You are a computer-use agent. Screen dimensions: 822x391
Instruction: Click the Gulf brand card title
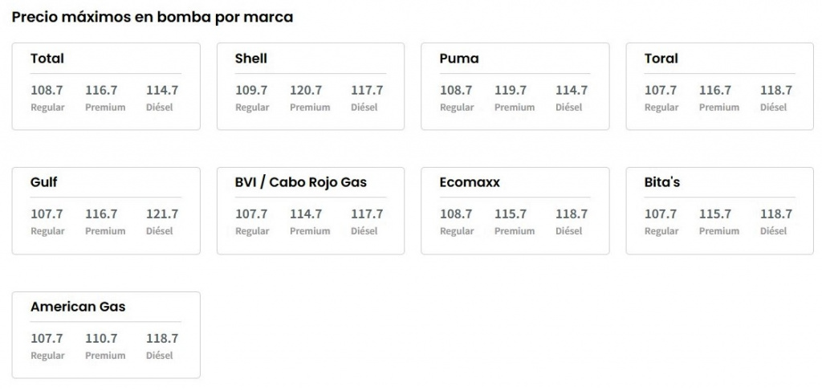click(x=44, y=182)
